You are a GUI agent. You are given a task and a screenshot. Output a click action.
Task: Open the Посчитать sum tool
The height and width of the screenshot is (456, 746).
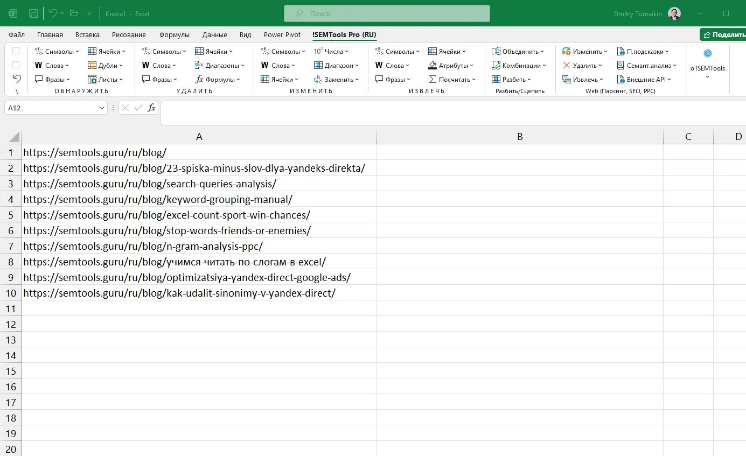452,80
